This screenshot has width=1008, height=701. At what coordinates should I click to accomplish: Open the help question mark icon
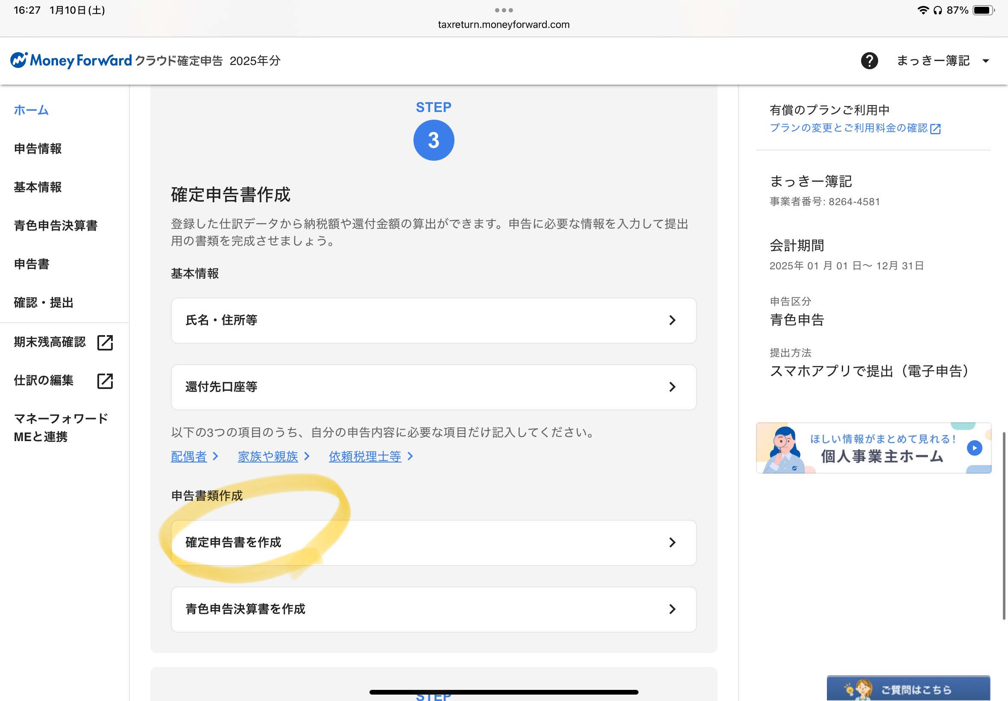click(x=869, y=61)
